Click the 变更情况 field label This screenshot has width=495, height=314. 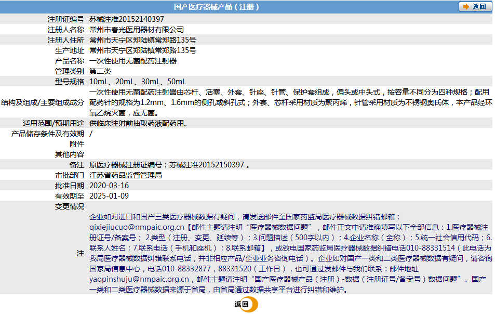tap(70, 206)
